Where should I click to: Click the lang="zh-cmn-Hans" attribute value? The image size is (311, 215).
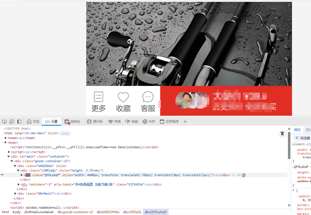[34, 133]
